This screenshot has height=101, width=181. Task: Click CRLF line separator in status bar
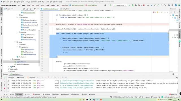click(x=136, y=97)
